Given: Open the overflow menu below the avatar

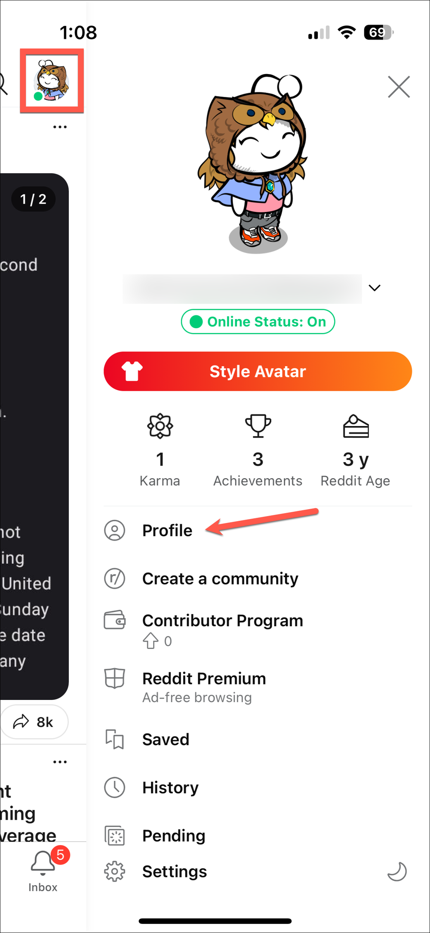Looking at the screenshot, I should coord(60,126).
